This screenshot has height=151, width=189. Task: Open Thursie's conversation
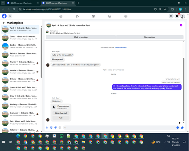20,63
